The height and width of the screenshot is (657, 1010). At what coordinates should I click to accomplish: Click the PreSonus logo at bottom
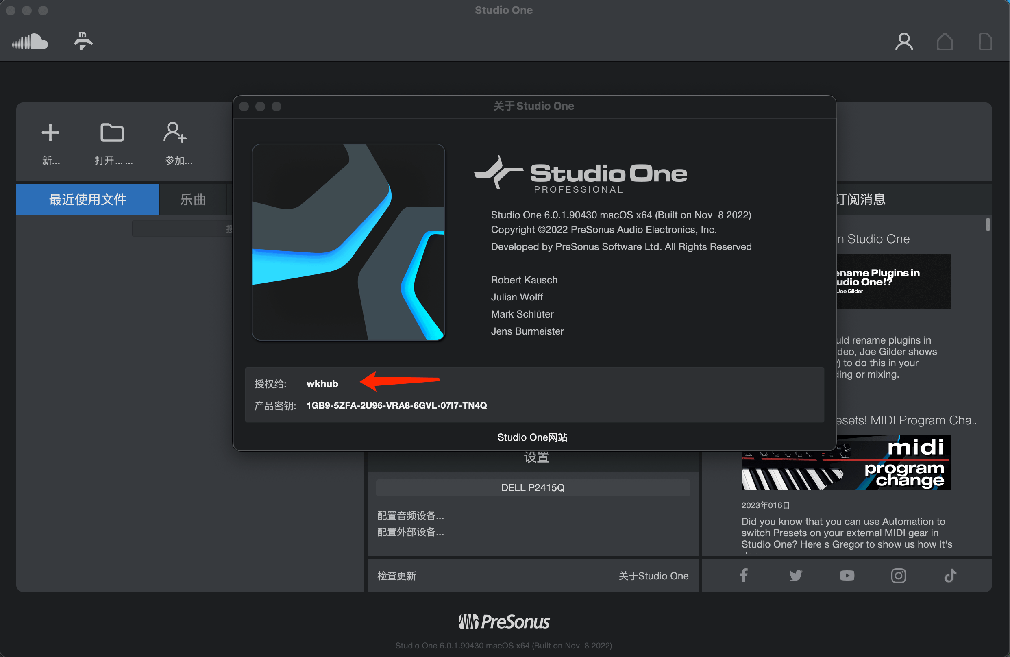point(504,622)
